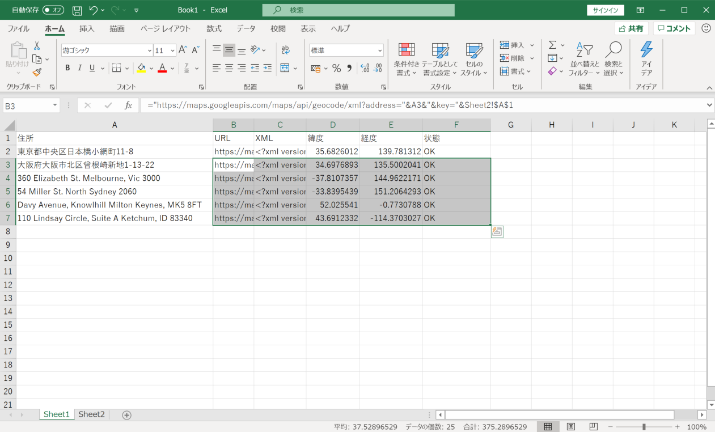
Task: Toggle wrap text button
Action: tap(286, 50)
